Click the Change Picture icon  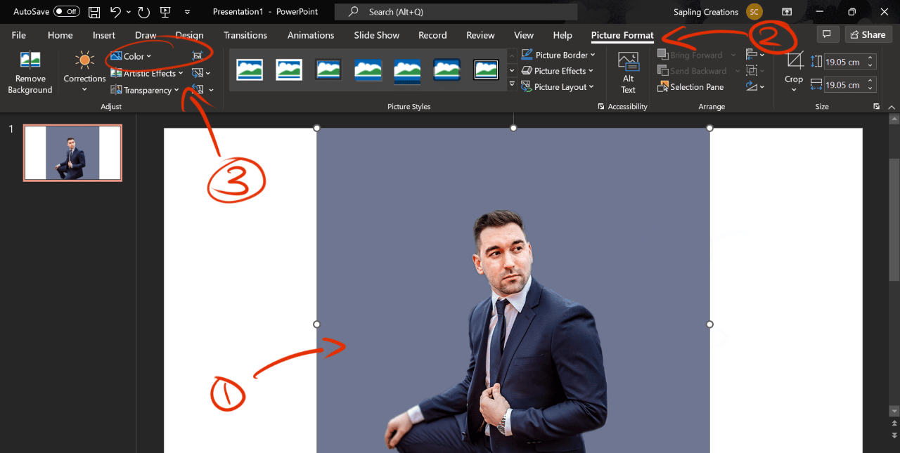coord(198,72)
